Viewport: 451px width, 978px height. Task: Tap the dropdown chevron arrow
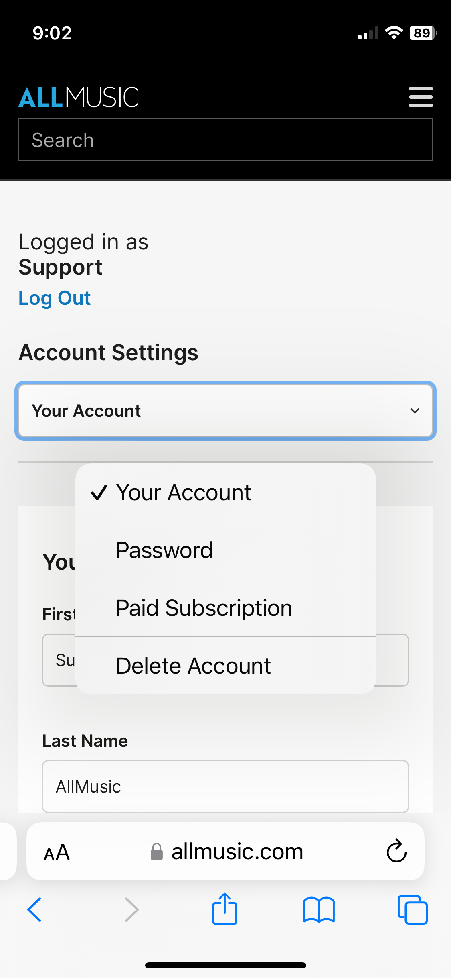[415, 411]
